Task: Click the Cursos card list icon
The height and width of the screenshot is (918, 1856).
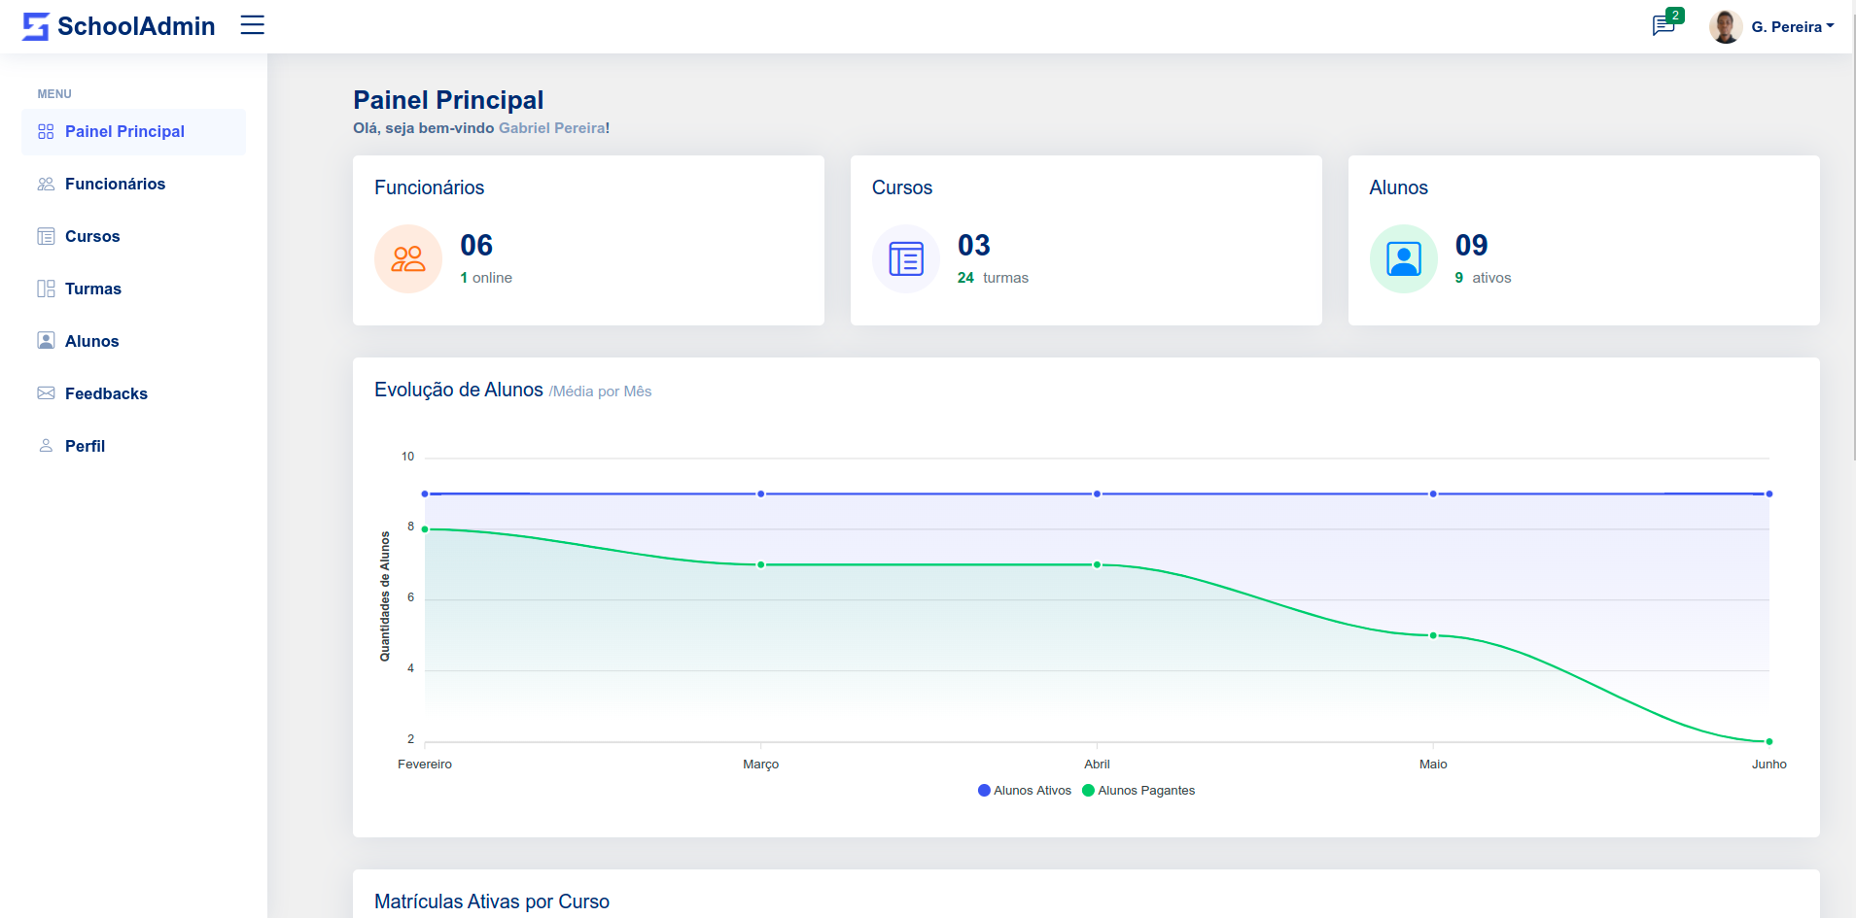Action: (906, 258)
